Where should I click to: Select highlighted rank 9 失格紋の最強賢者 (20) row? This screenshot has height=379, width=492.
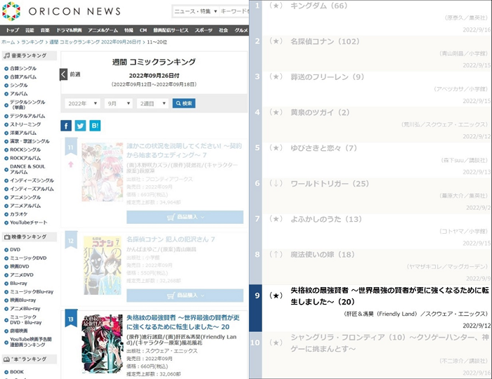(370, 308)
